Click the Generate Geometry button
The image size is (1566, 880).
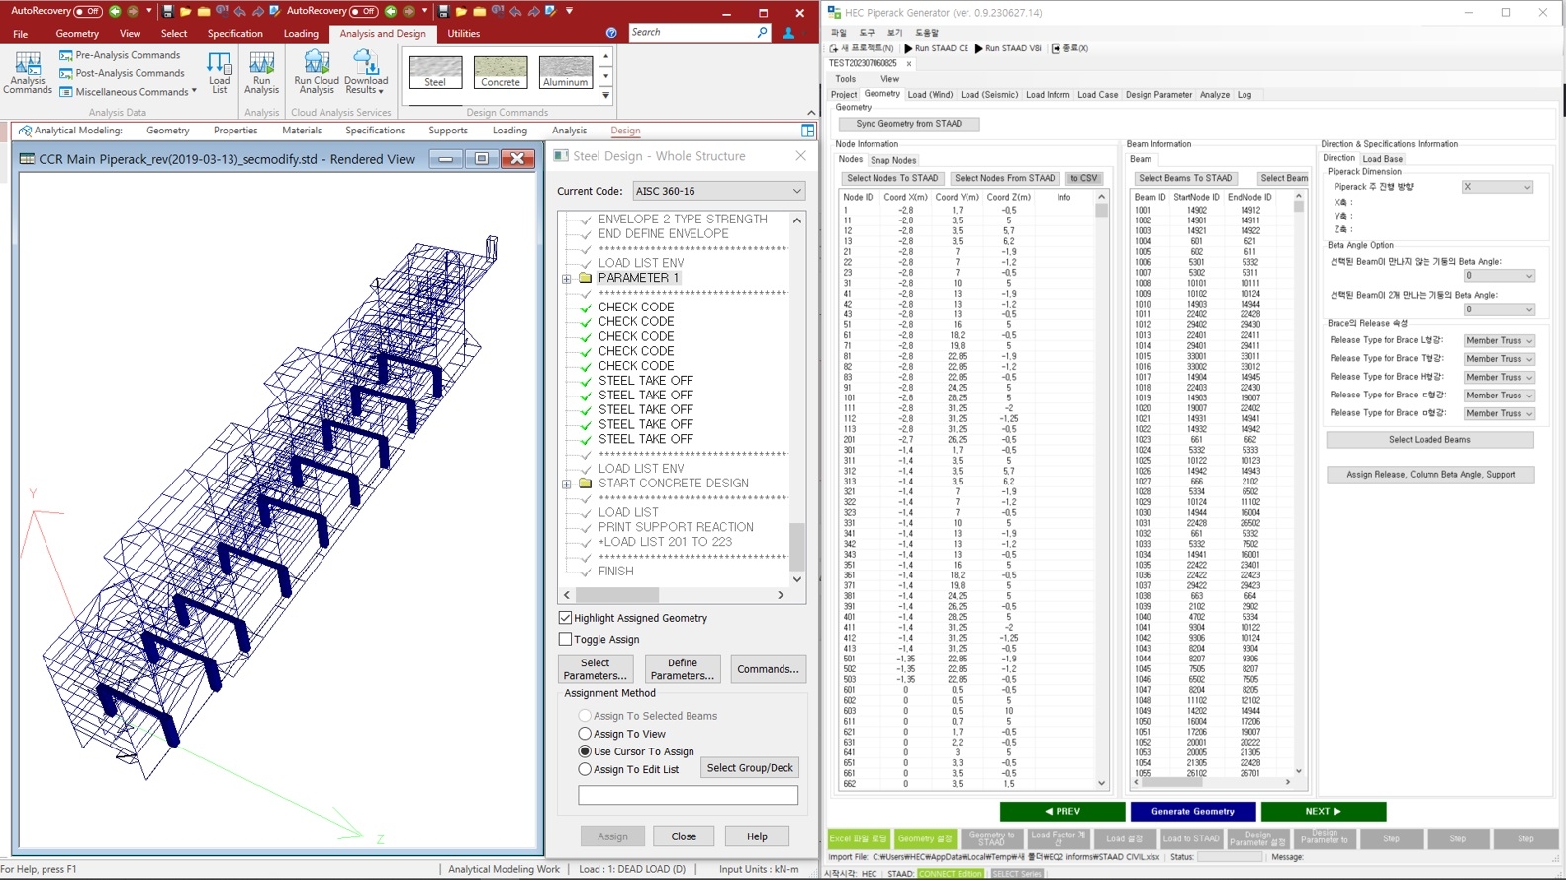pyautogui.click(x=1192, y=812)
